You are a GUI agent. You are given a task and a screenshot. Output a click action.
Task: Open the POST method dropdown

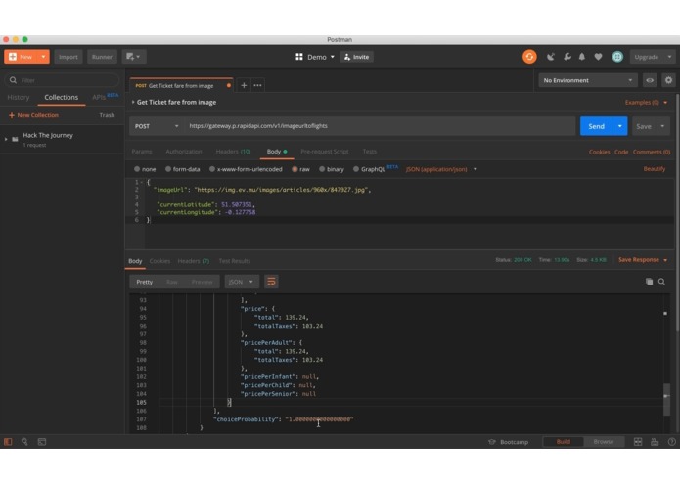point(157,126)
